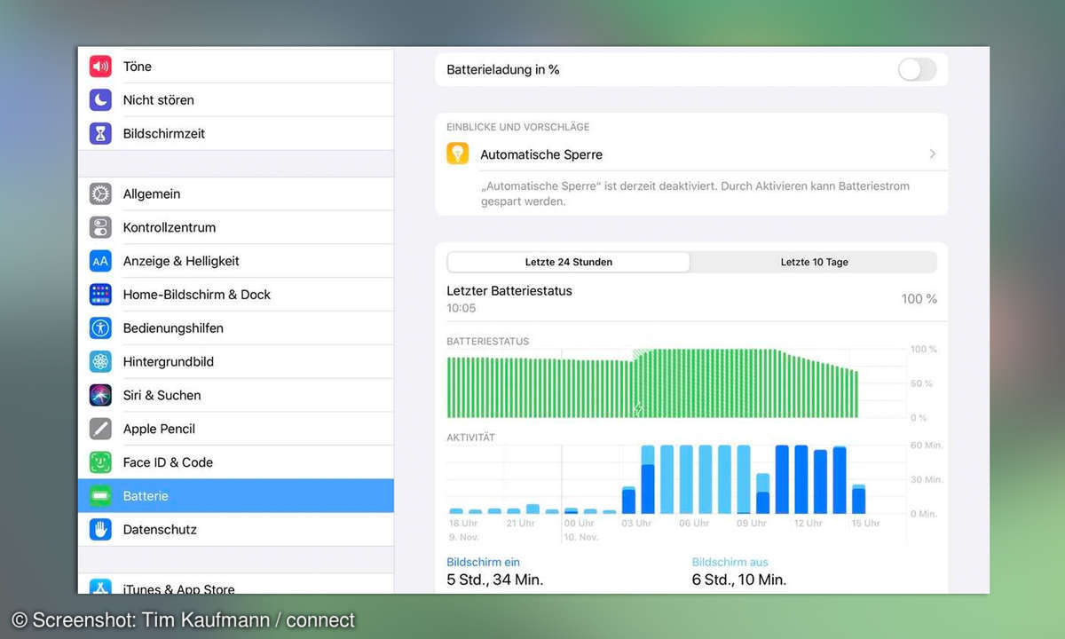Open Nicht stören settings

(236, 99)
